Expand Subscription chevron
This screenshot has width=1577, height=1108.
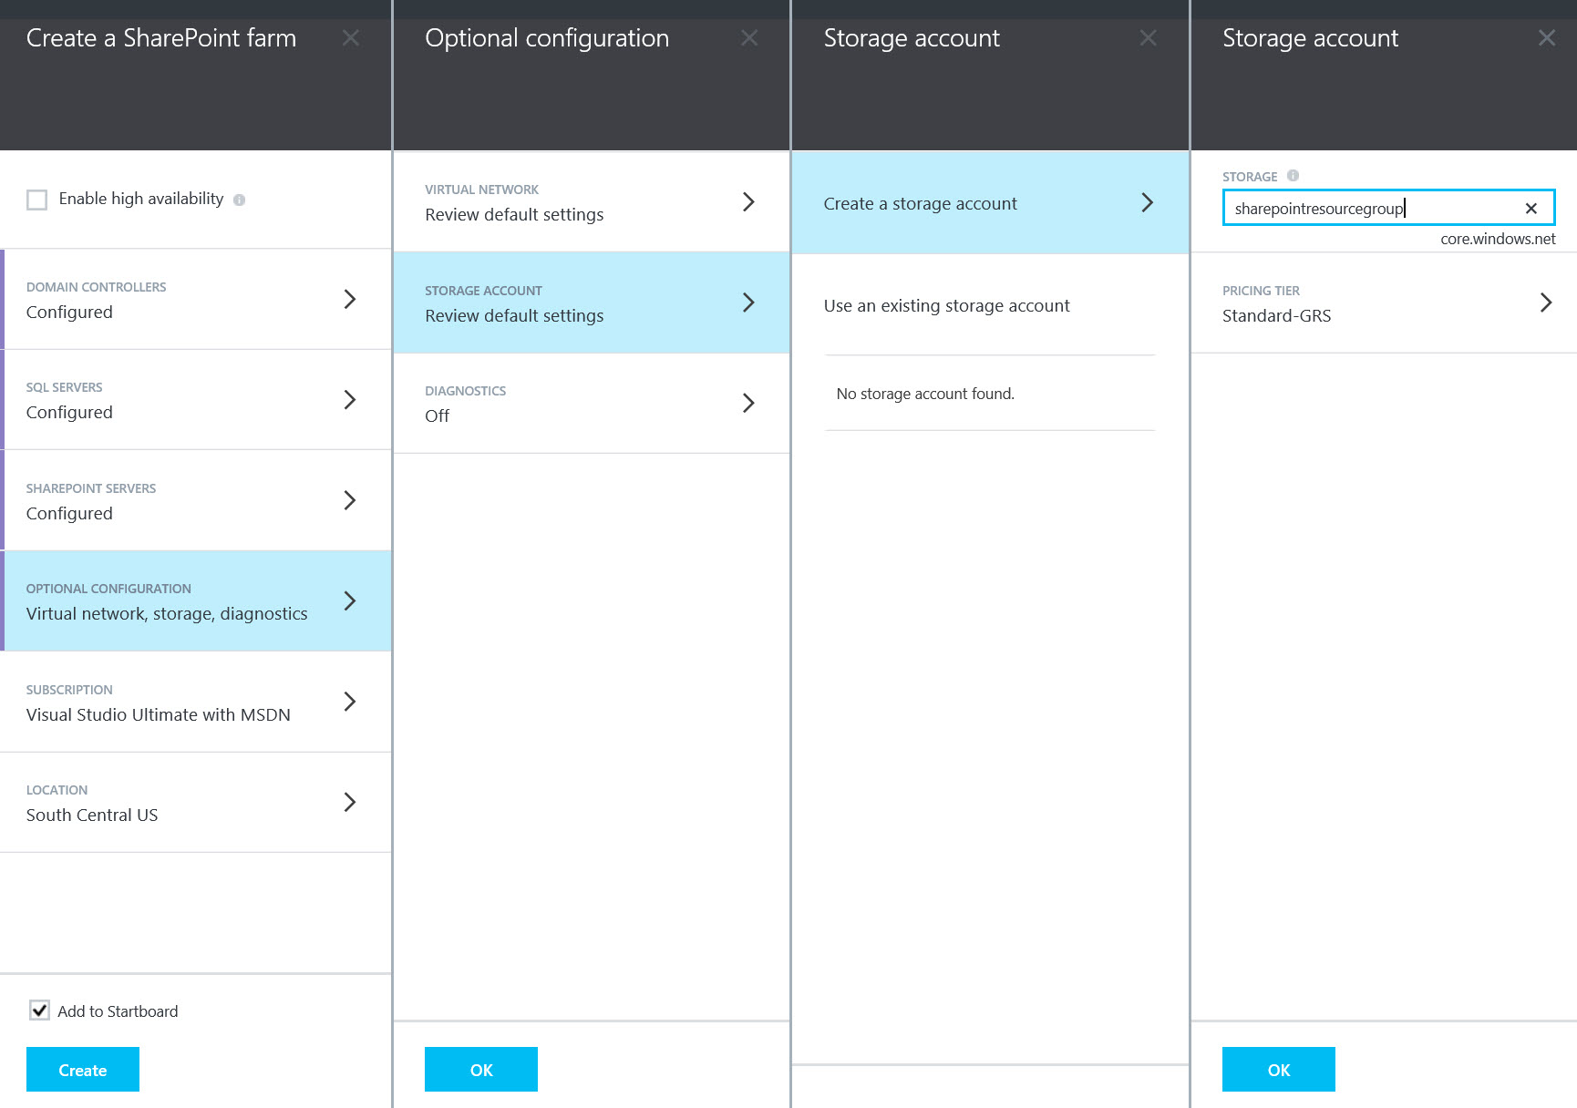tap(349, 702)
